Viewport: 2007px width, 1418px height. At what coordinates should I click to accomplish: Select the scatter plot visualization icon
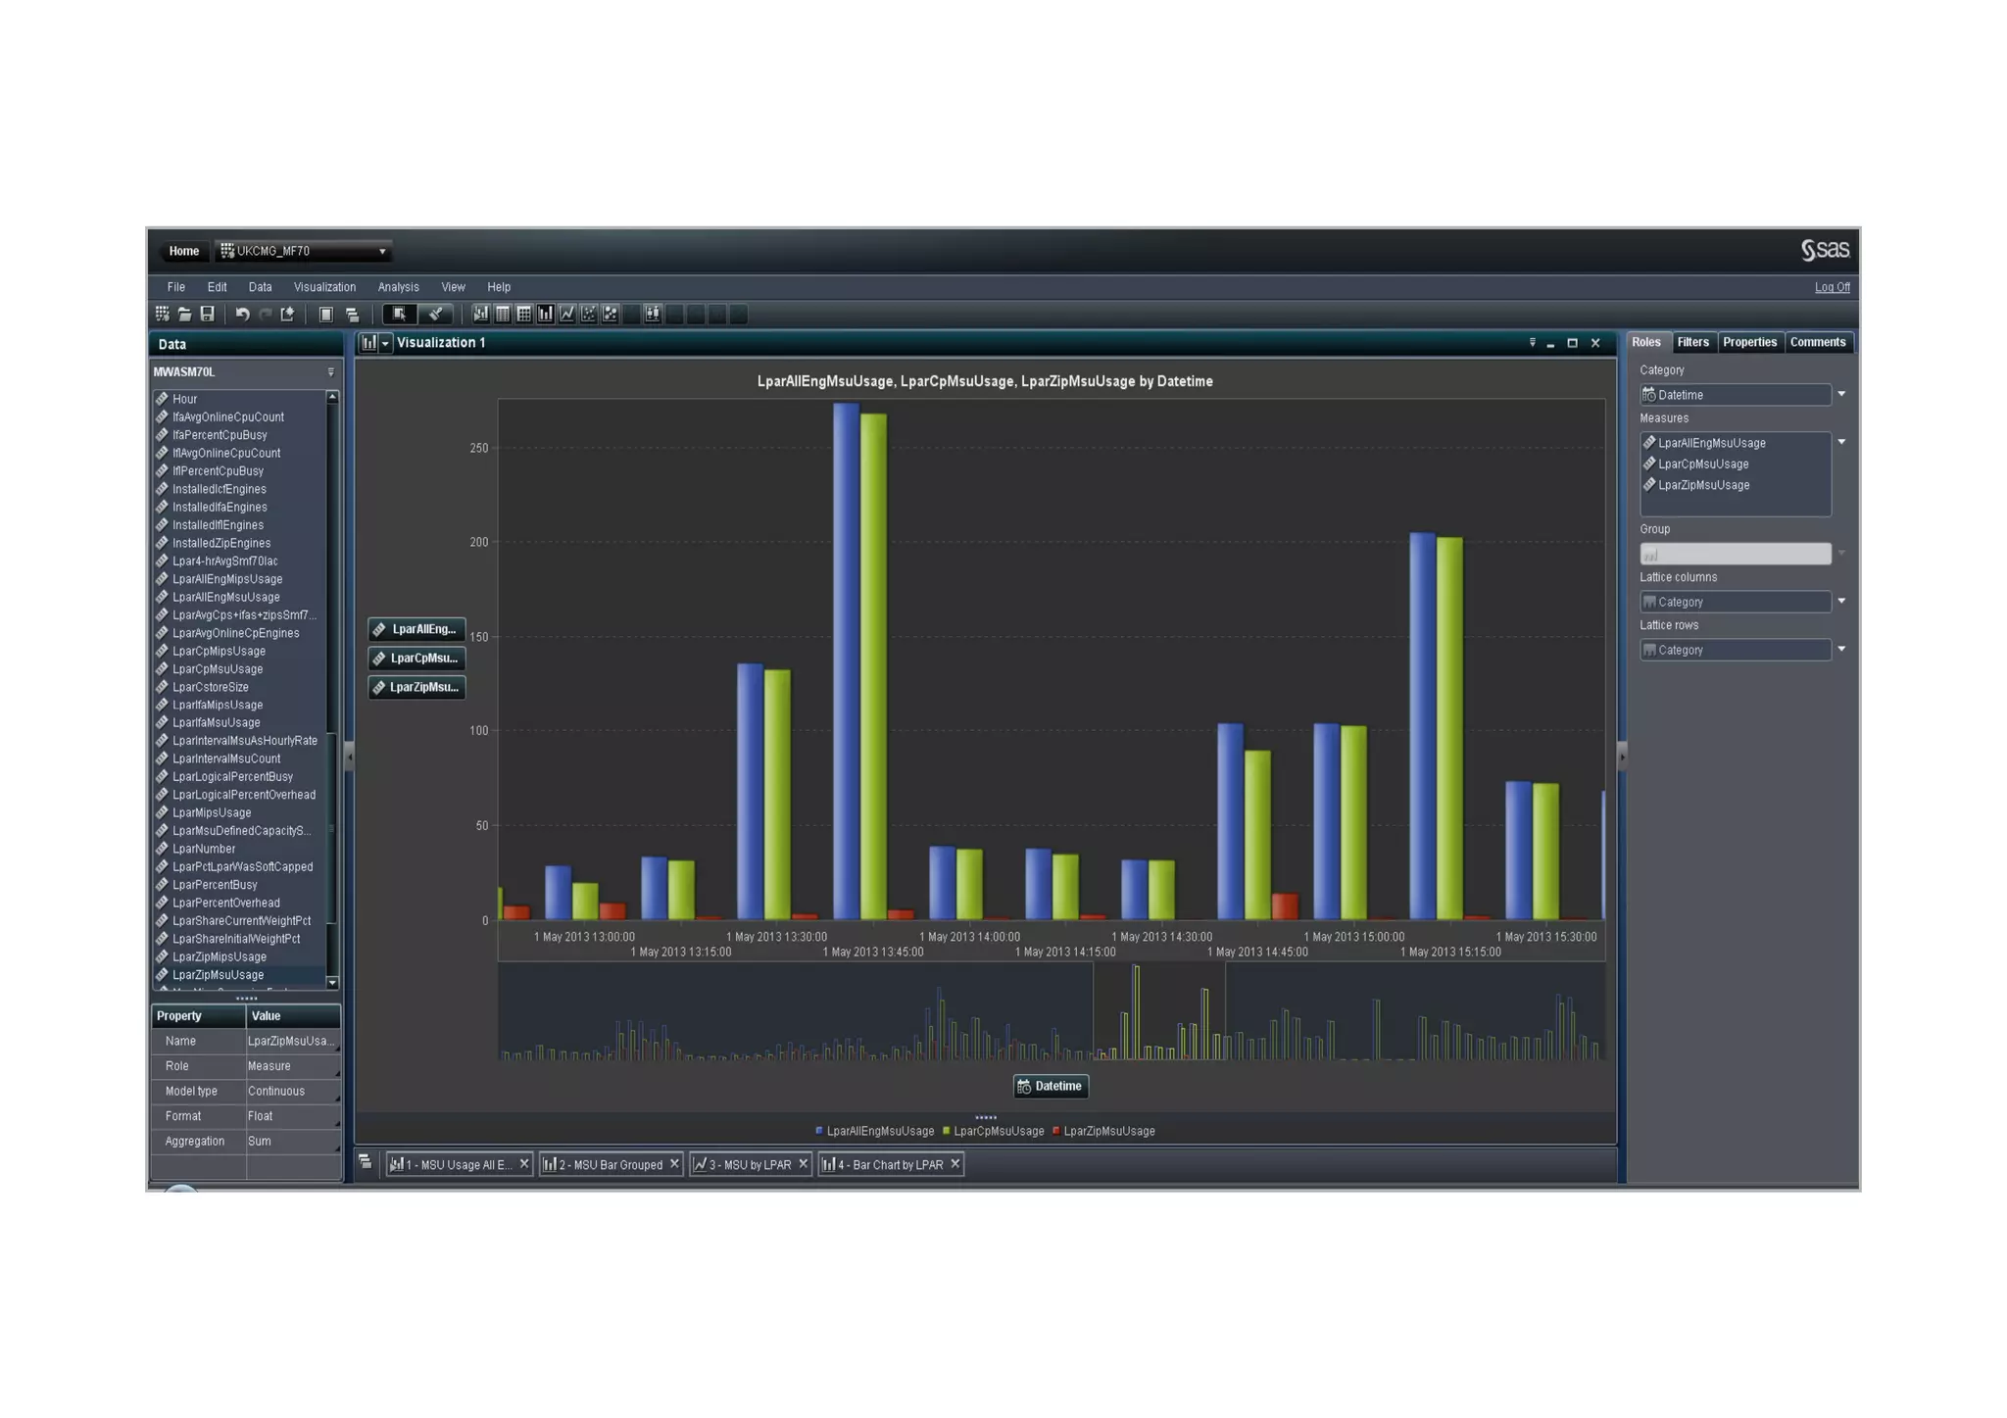click(x=589, y=315)
